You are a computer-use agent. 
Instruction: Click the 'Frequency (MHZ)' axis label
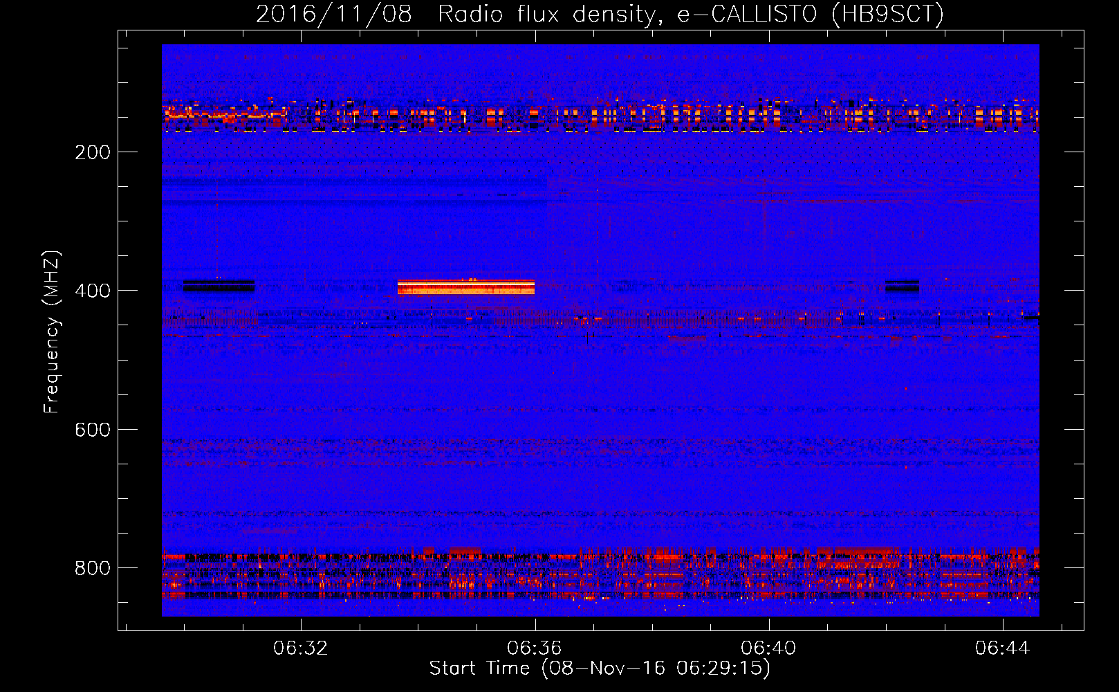click(x=52, y=332)
